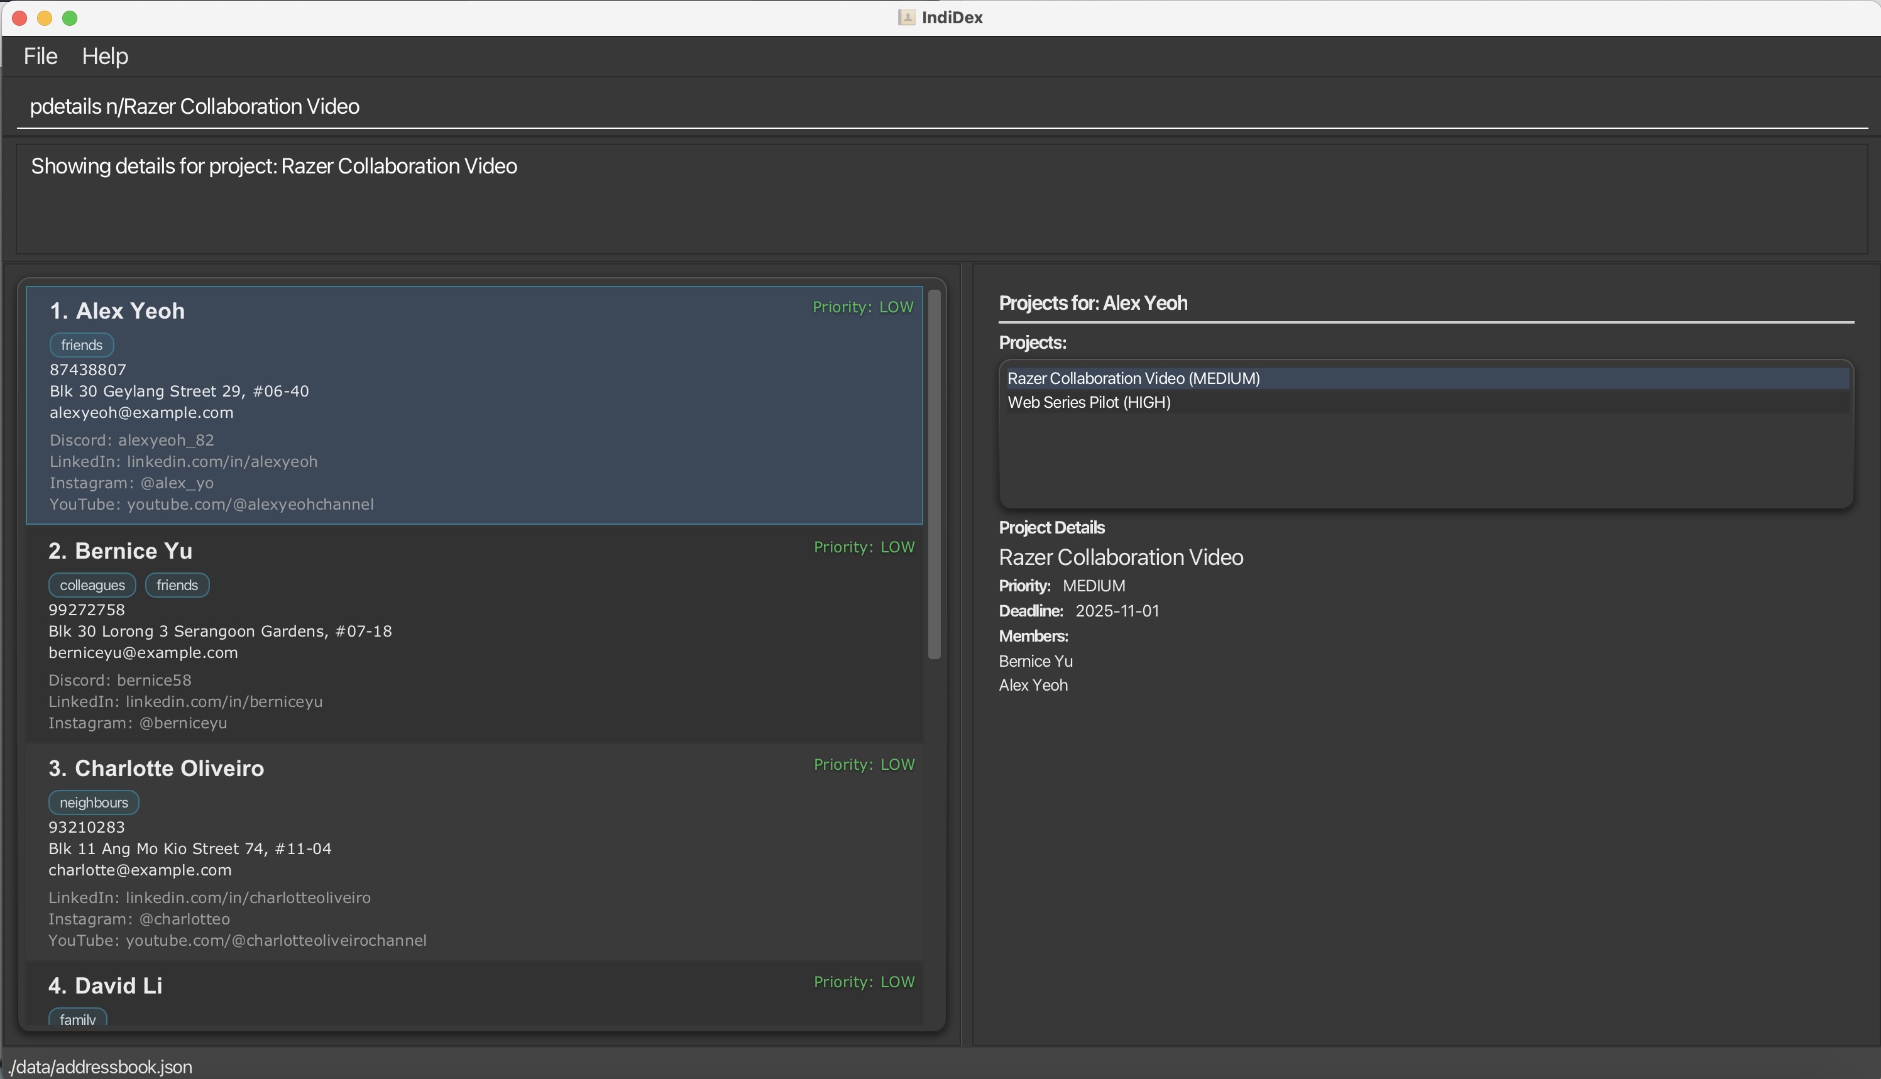Click the IndiDex title bar icon

[906, 17]
